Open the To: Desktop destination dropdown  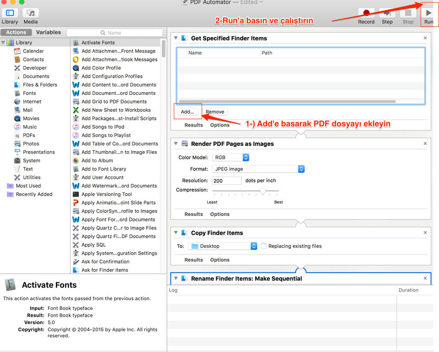[223, 246]
